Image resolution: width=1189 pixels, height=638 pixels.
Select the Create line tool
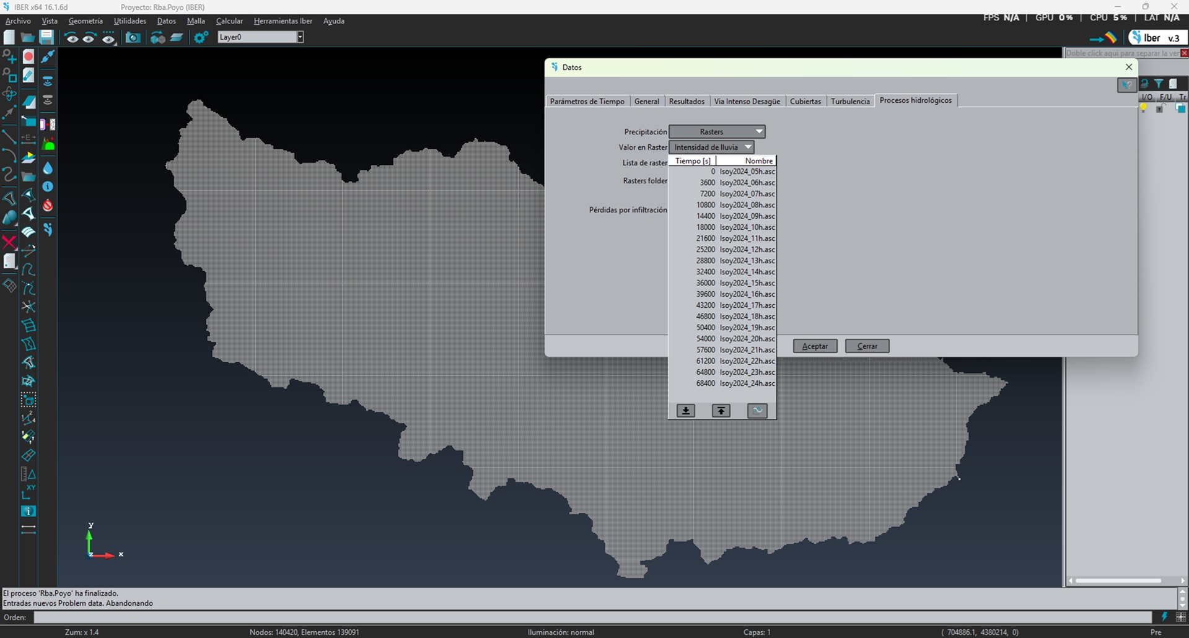pos(9,136)
